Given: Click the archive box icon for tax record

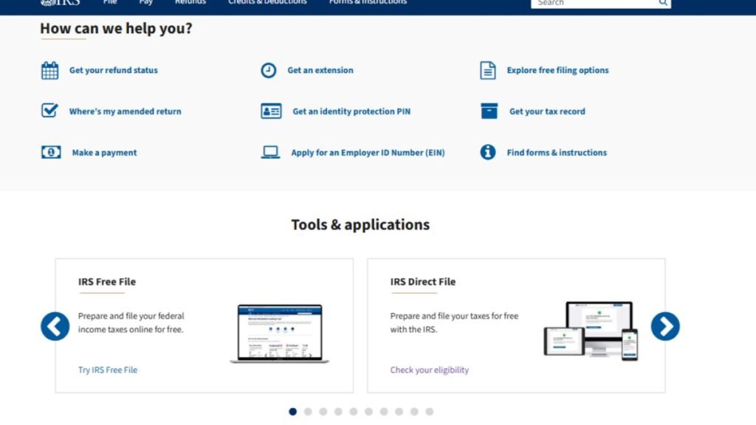Looking at the screenshot, I should (x=489, y=111).
